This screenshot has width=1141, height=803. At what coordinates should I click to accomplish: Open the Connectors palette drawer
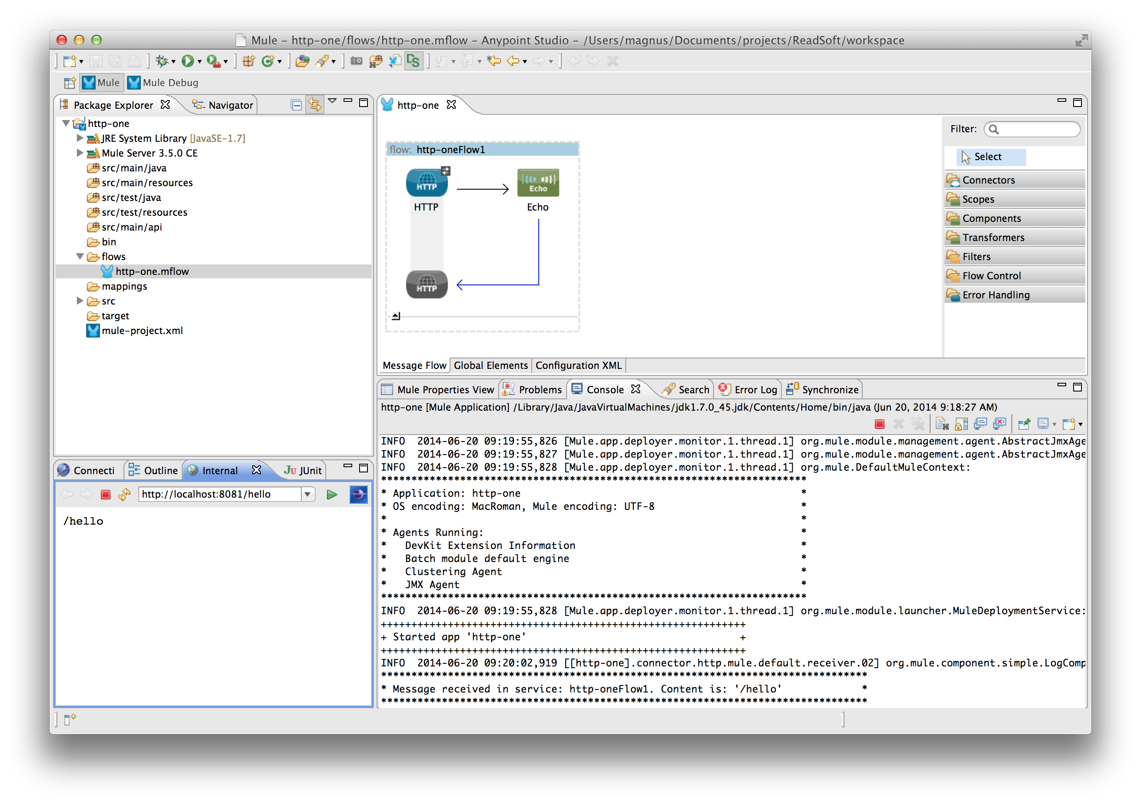(988, 180)
